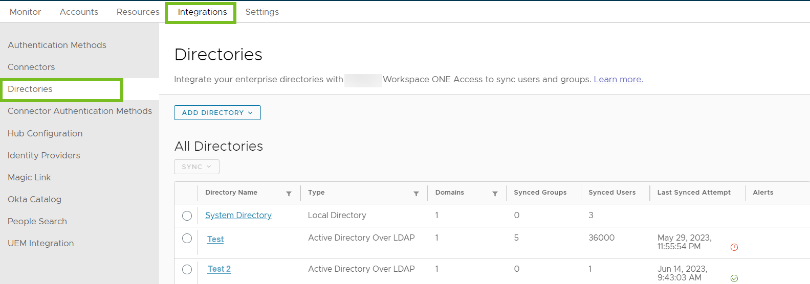The image size is (810, 284).
Task: Select the System Directory radio button
Action: tap(187, 216)
